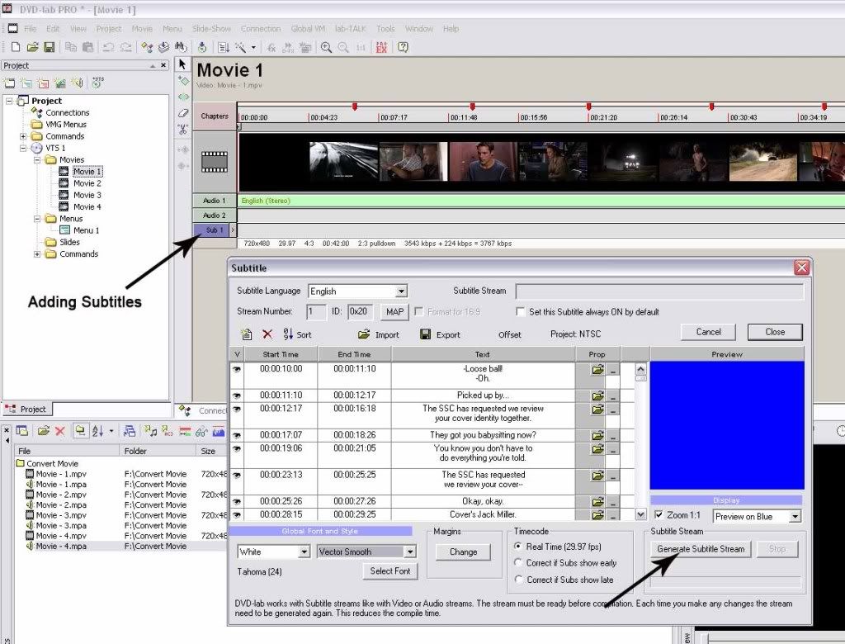Open the Project menu

click(x=109, y=29)
